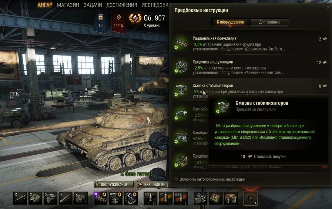This screenshot has width=332, height=209.
Task: Open the turret module slot icon
Action: (x=35, y=198)
